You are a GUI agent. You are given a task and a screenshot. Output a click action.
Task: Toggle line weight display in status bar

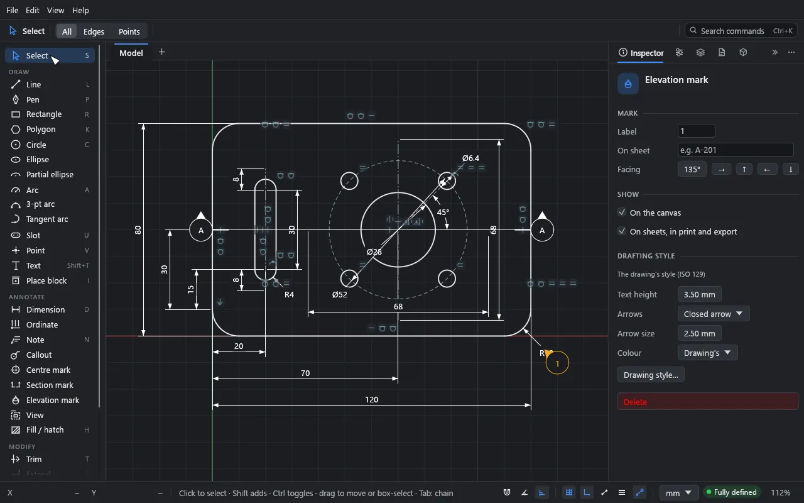tap(622, 493)
